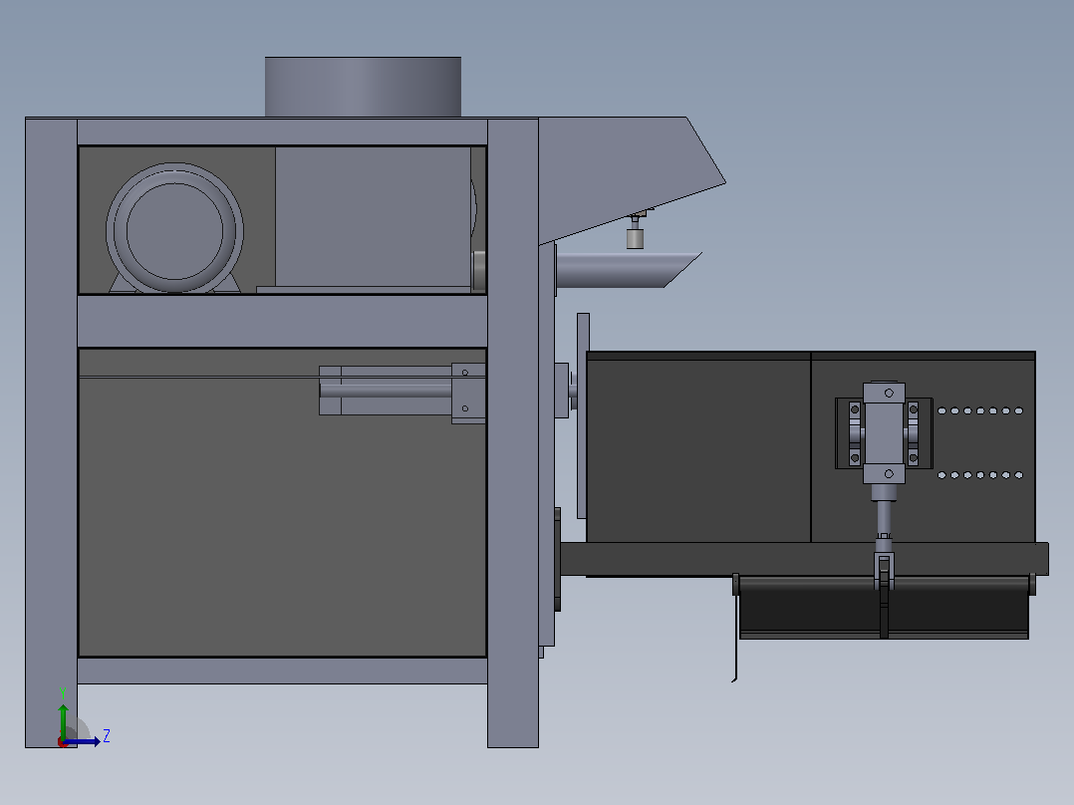Select the round electric motor in the upper compartment
The width and height of the screenshot is (1074, 805).
(x=174, y=229)
